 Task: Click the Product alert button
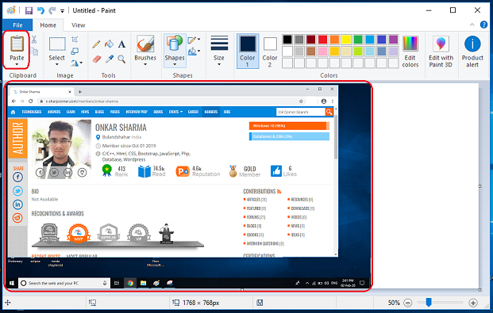[472, 52]
